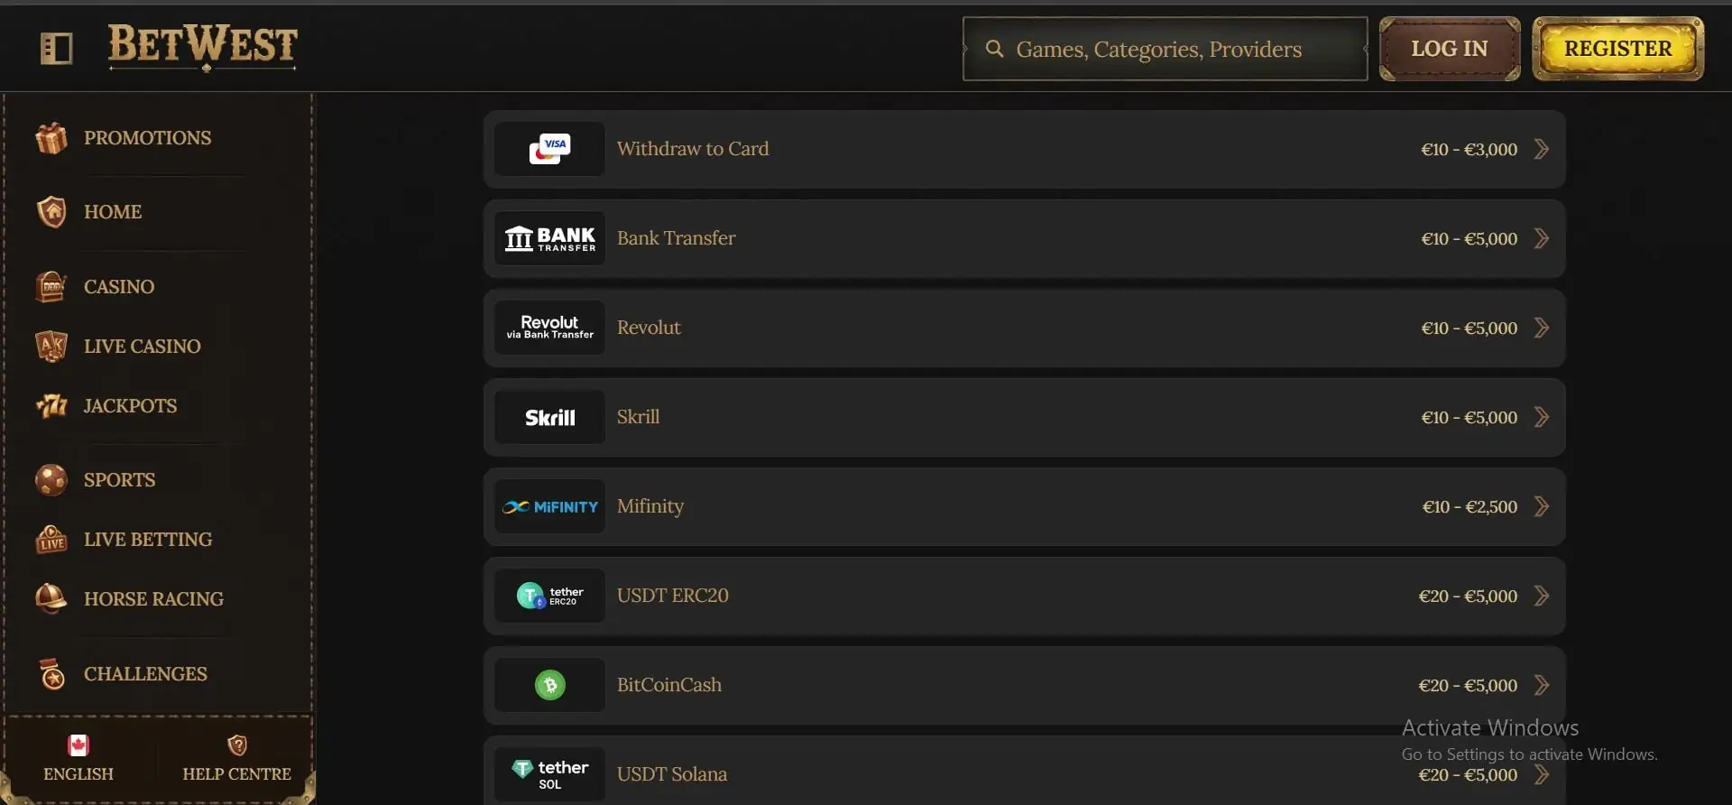1732x805 pixels.
Task: Click the Visa card payment logo
Action: click(549, 149)
